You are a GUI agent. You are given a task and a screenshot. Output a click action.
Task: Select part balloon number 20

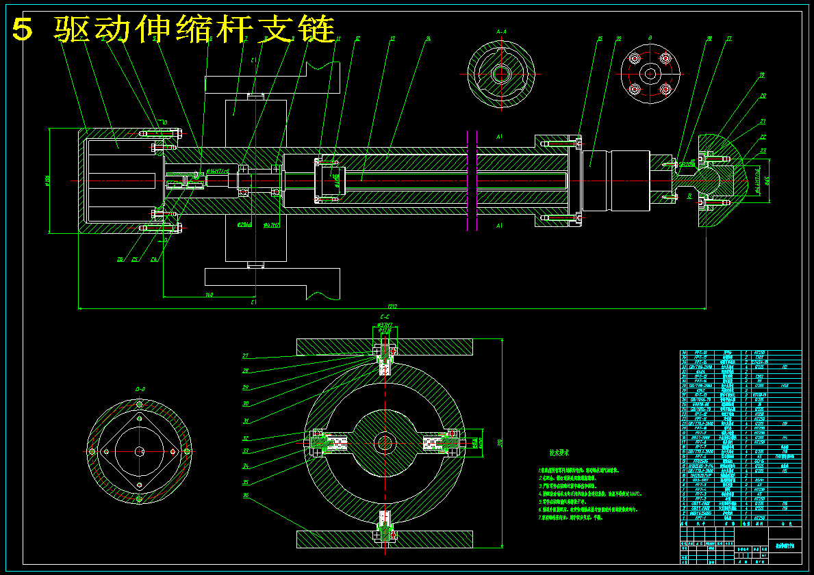pos(763,96)
